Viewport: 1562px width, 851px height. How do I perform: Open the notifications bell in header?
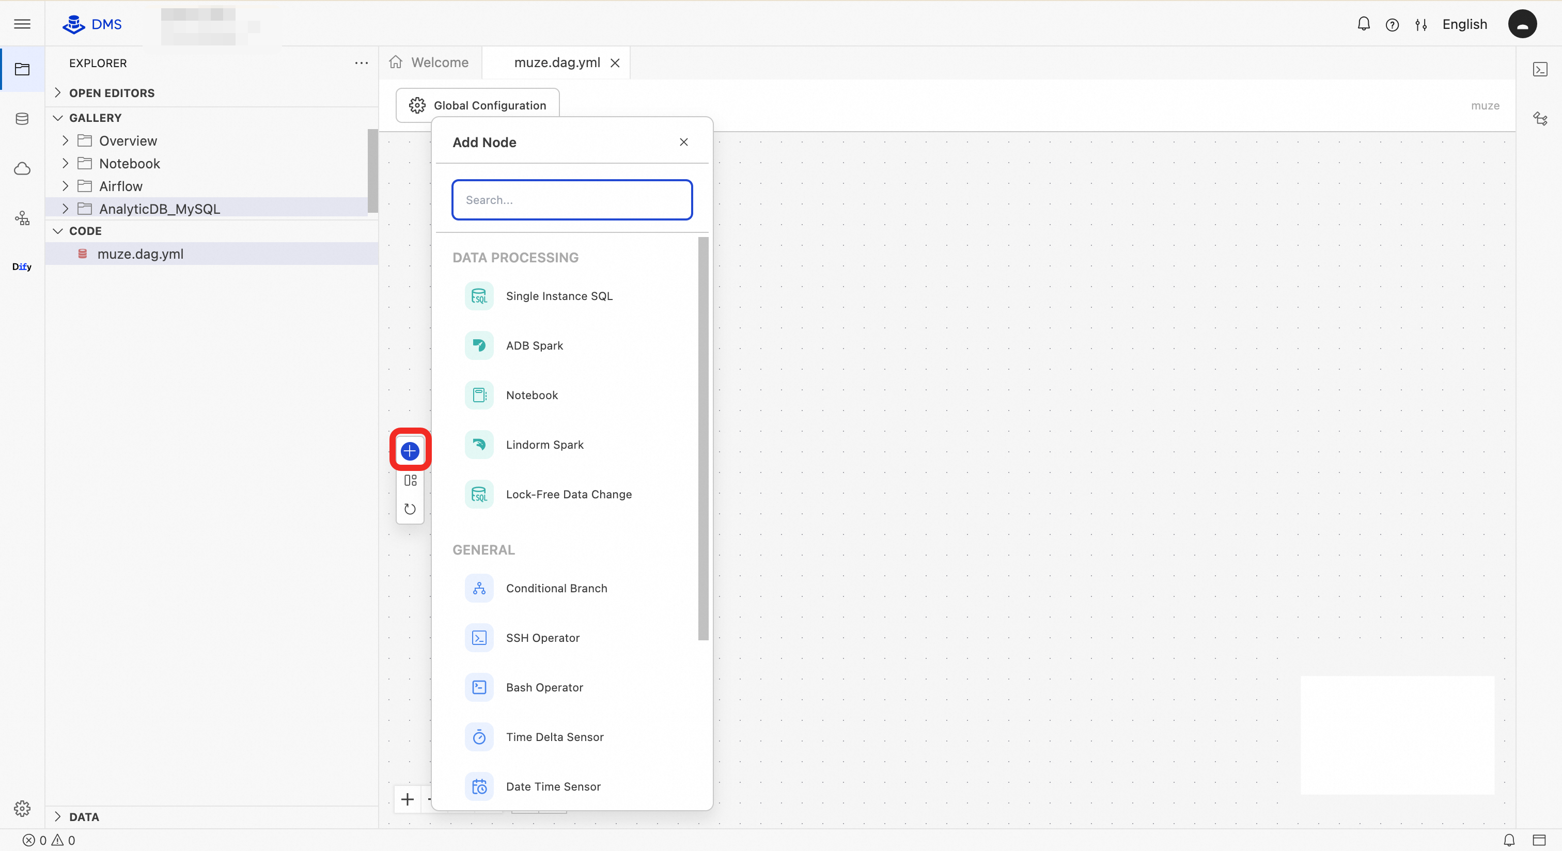point(1363,24)
